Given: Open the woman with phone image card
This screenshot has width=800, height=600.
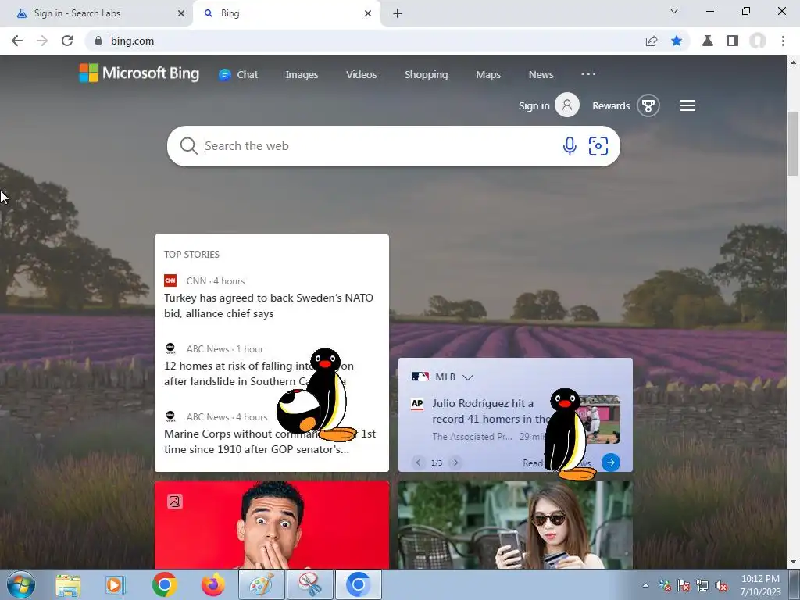Looking at the screenshot, I should (516, 525).
